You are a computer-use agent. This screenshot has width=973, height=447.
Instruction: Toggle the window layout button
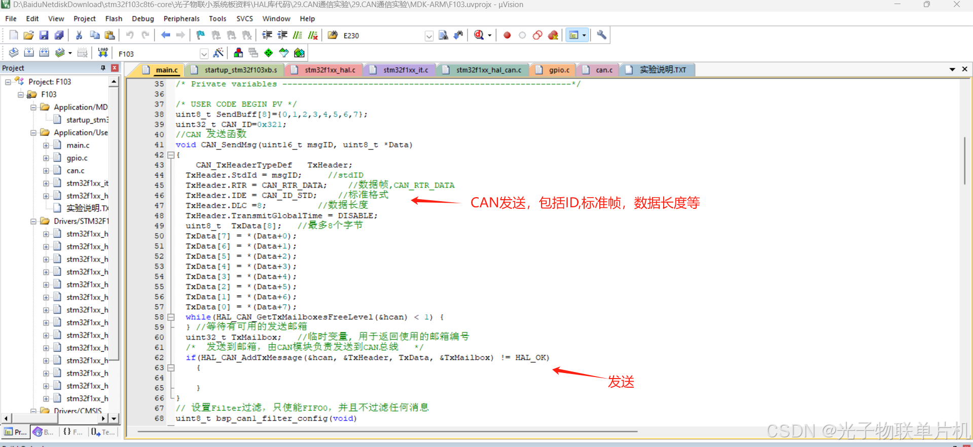click(x=574, y=35)
